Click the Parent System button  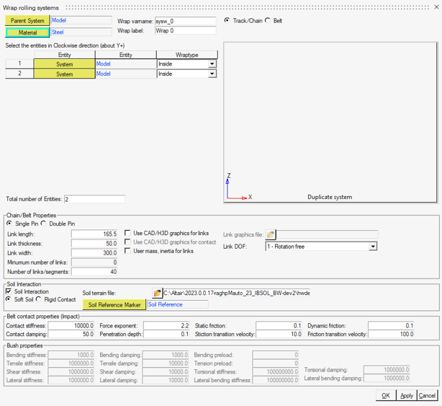click(x=27, y=21)
